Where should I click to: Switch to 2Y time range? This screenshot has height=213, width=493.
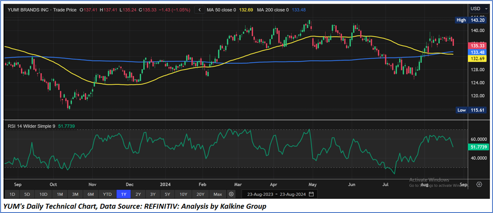(138, 194)
